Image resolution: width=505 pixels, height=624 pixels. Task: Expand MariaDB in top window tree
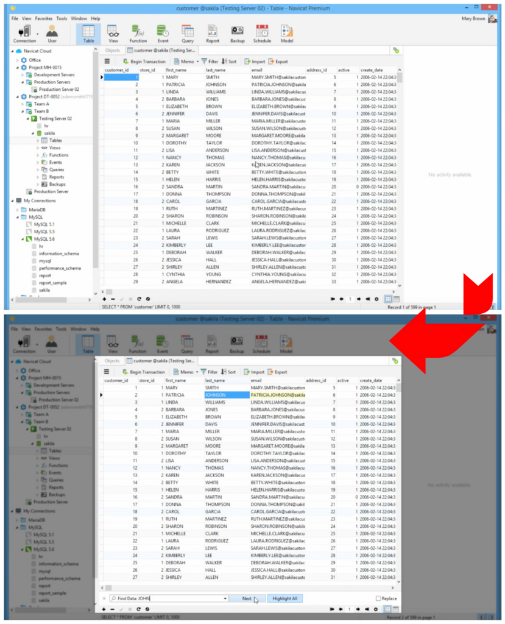point(18,210)
